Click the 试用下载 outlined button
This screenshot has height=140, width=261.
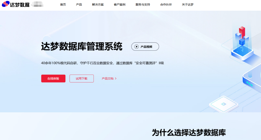82,78
